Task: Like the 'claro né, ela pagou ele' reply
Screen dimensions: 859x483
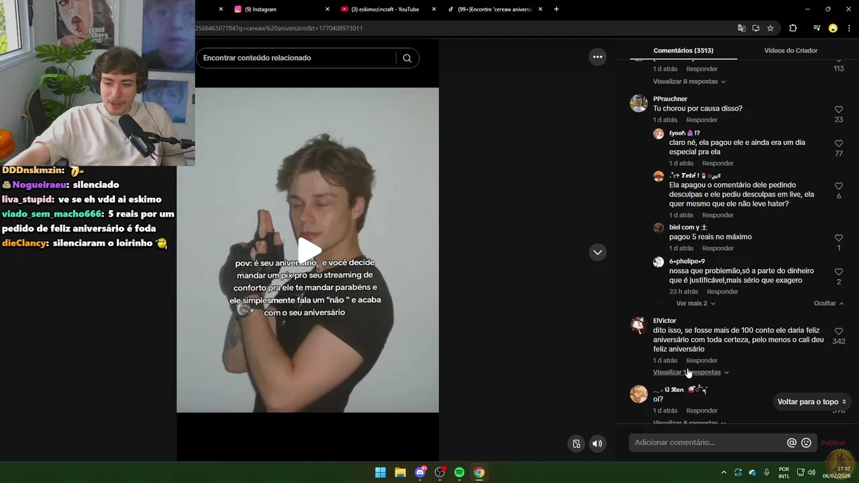Action: [839, 144]
